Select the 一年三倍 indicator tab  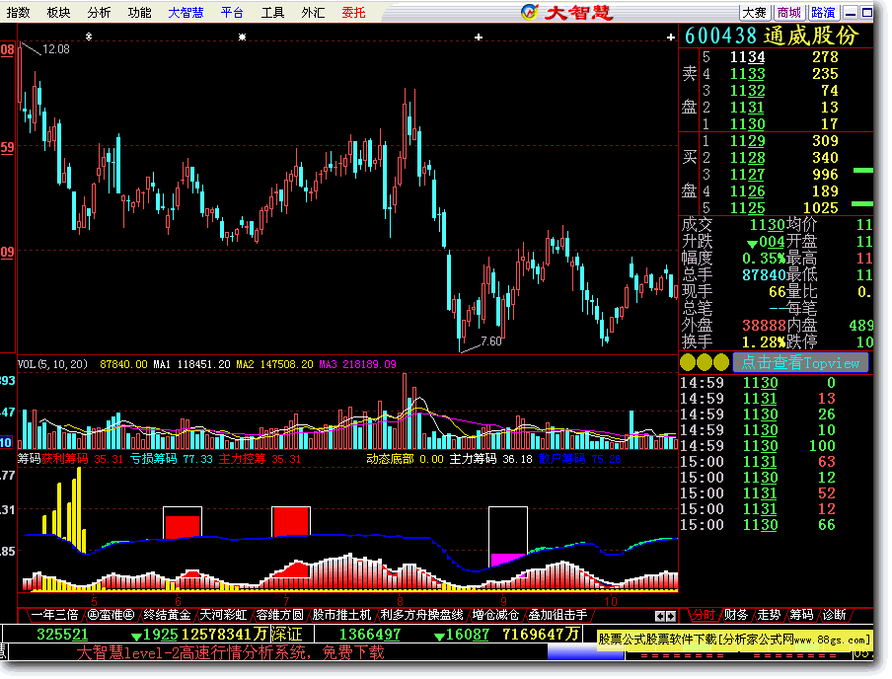click(x=54, y=615)
